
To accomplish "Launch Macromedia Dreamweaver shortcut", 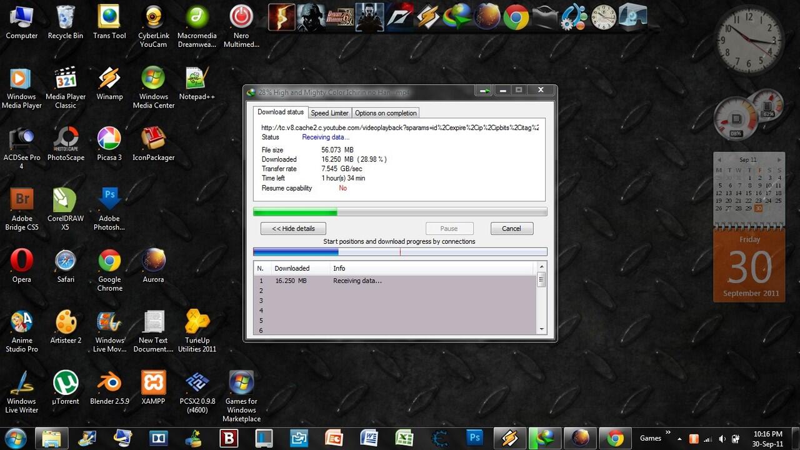I will click(x=197, y=26).
